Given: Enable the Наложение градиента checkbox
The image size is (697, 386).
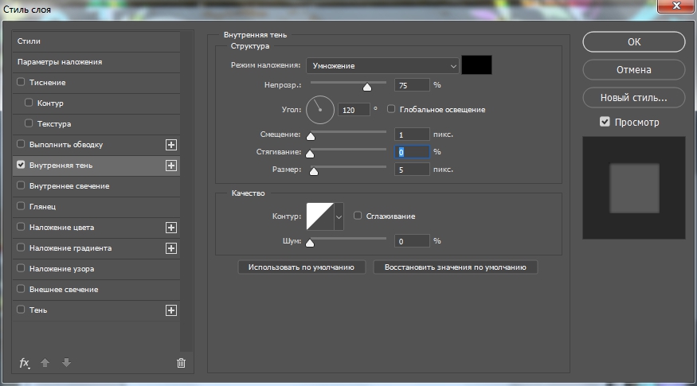Looking at the screenshot, I should click(21, 248).
